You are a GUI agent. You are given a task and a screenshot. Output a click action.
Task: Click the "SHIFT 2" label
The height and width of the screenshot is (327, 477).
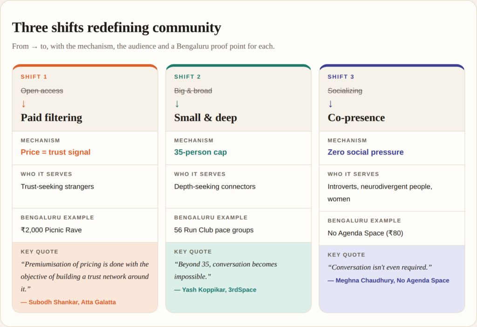tap(187, 77)
